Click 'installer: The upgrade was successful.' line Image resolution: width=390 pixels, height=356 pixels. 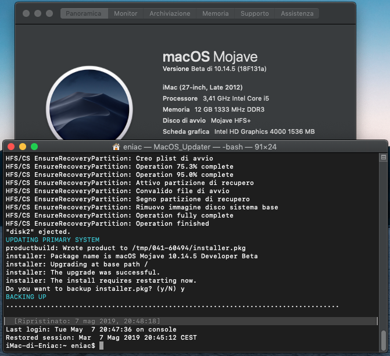83,272
